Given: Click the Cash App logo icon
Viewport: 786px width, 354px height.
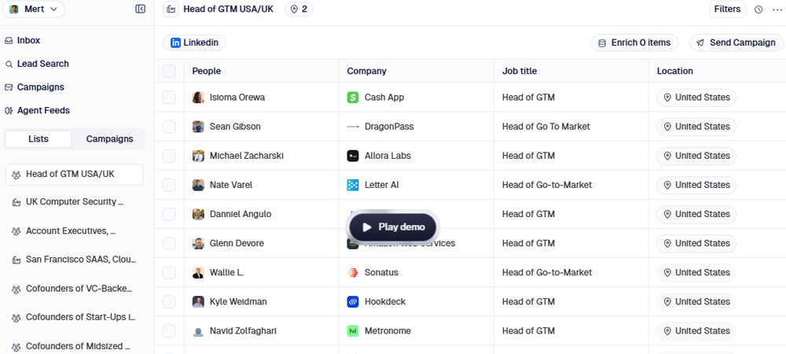Looking at the screenshot, I should 353,98.
